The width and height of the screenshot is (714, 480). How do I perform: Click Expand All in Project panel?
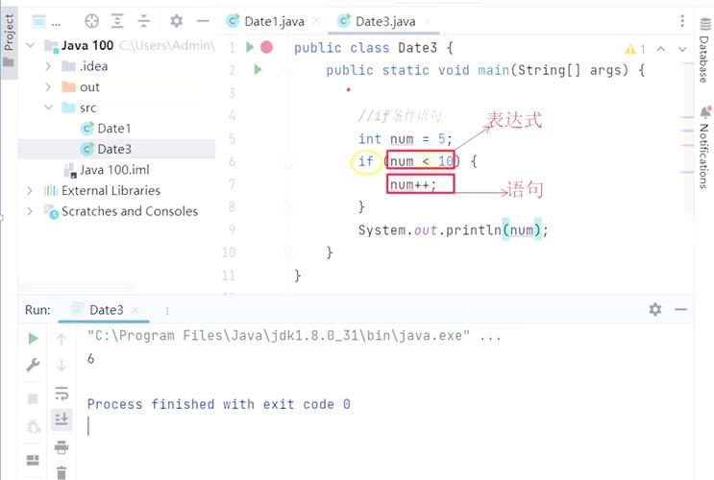[x=117, y=20]
